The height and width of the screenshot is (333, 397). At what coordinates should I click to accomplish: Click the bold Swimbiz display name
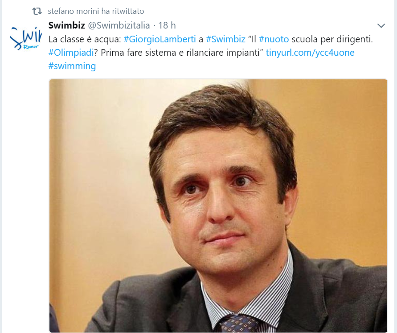[66, 25]
